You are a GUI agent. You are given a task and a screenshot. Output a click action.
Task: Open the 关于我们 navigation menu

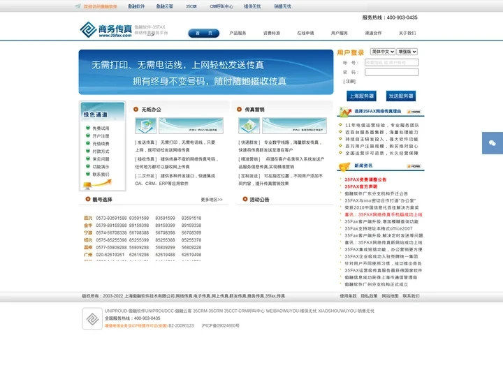point(407,33)
